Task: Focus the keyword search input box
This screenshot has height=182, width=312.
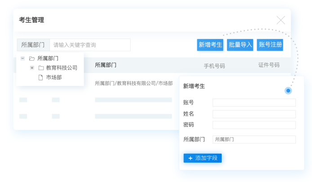Action: 90,45
